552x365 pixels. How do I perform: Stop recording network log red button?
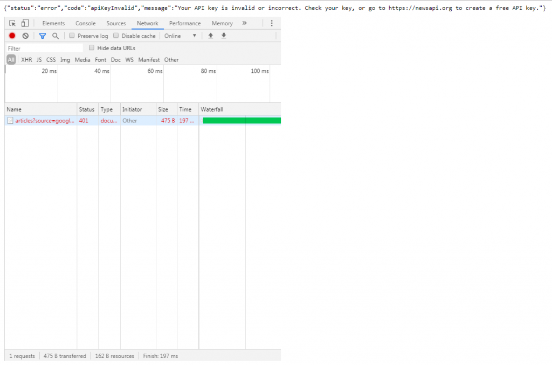point(12,36)
